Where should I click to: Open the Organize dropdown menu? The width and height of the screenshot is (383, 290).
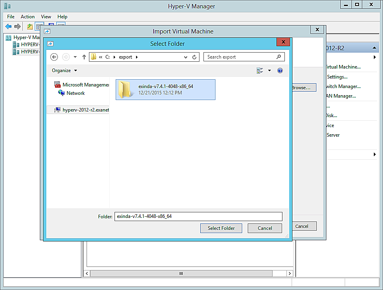point(65,71)
